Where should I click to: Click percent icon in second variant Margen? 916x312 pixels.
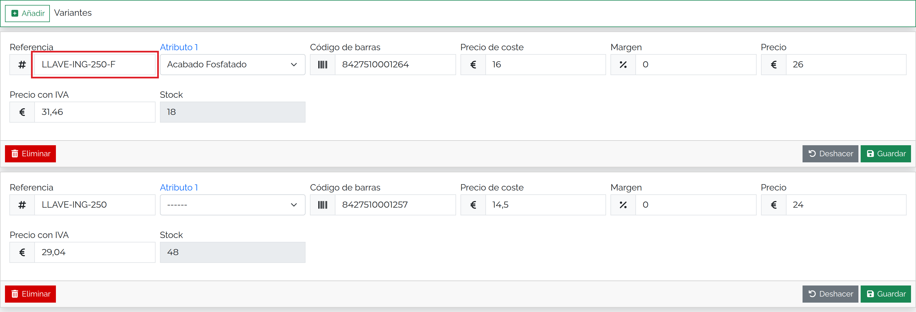click(x=623, y=205)
